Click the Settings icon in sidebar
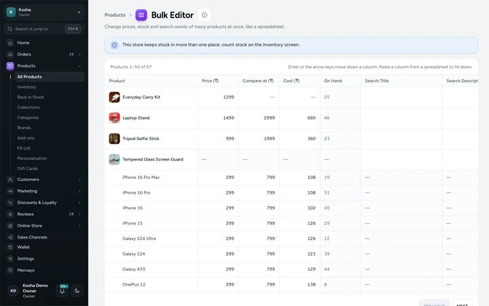489x306 pixels. pos(10,258)
